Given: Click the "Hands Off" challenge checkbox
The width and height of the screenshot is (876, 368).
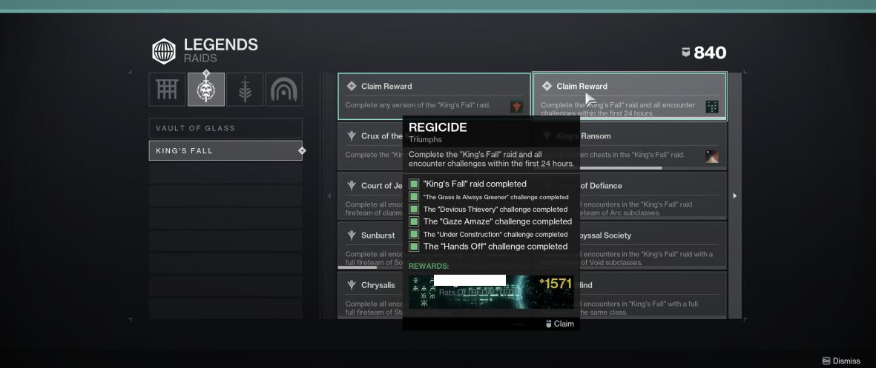Looking at the screenshot, I should (x=414, y=247).
